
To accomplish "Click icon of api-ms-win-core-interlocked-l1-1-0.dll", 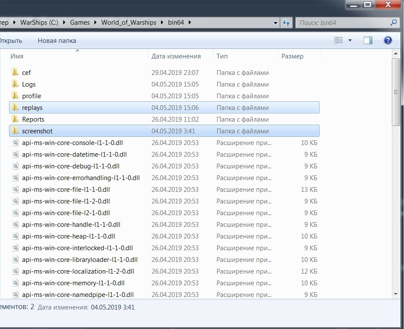I will click(16, 248).
